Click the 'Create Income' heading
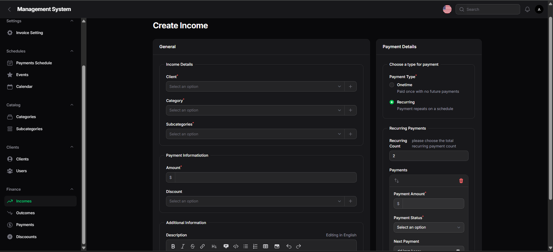 pos(180,26)
